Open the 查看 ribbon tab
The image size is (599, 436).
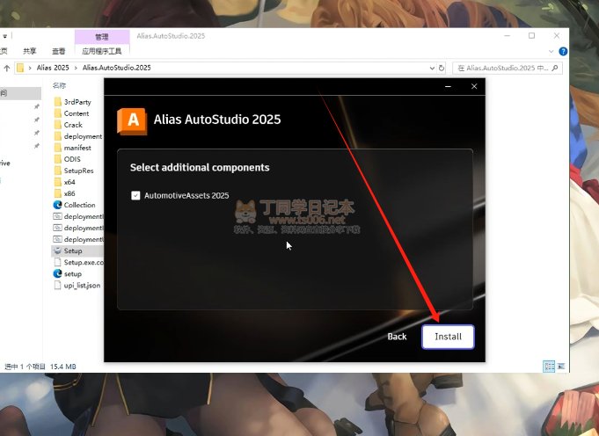pos(58,51)
